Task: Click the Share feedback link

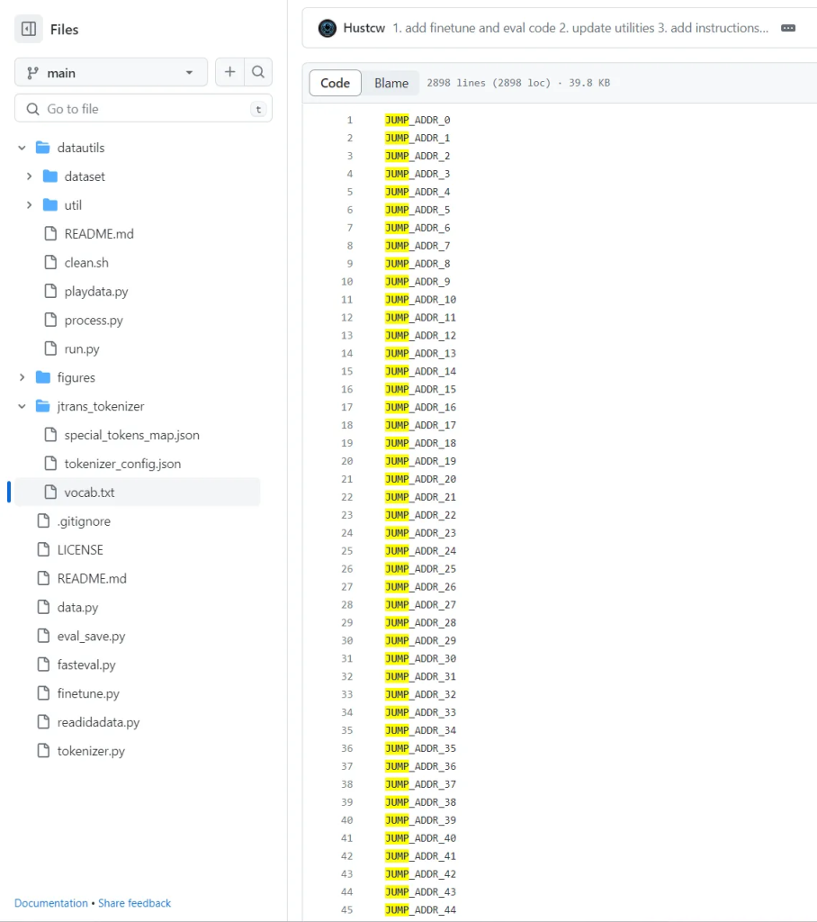Action: [x=134, y=903]
